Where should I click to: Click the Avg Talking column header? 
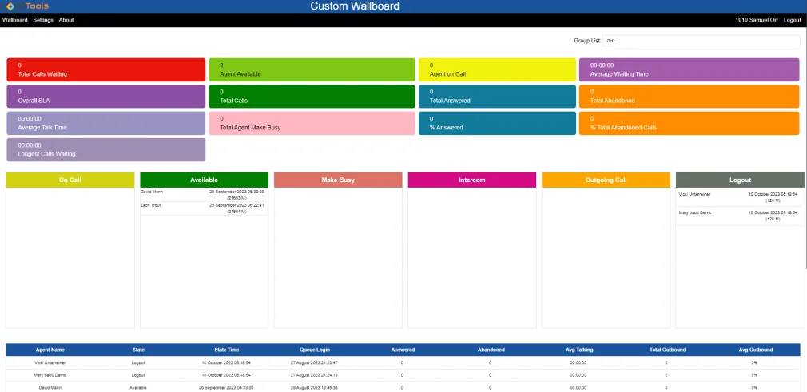tap(579, 350)
